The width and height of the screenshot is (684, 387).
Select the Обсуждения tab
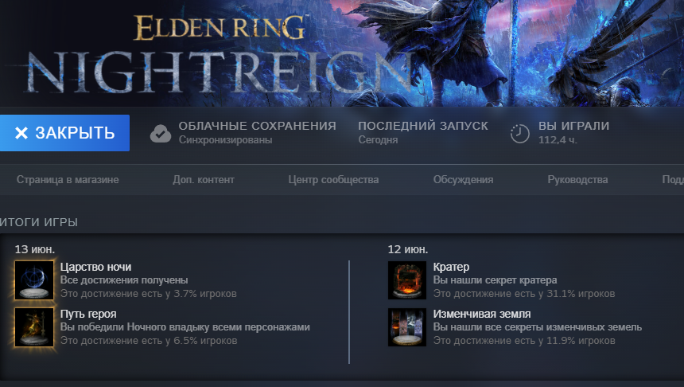click(x=463, y=179)
